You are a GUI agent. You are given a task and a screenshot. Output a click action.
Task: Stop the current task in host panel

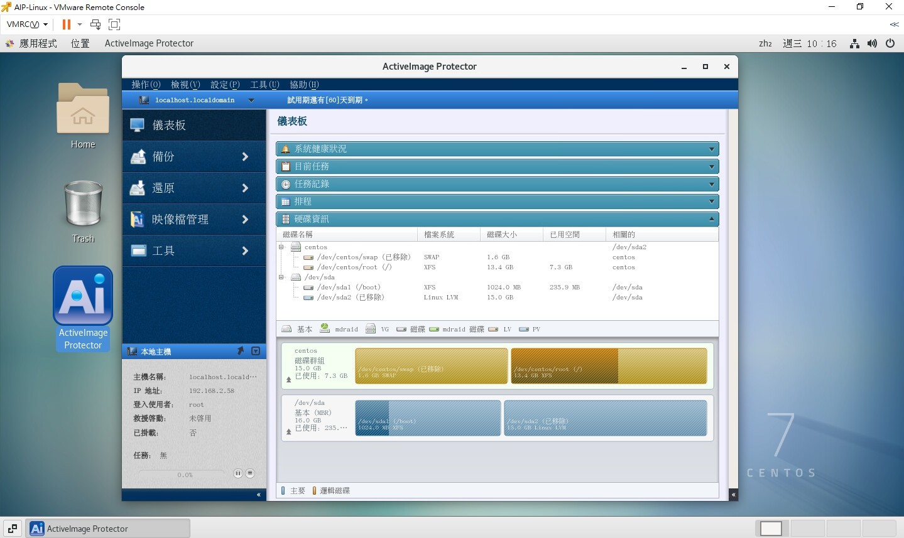tap(250, 473)
